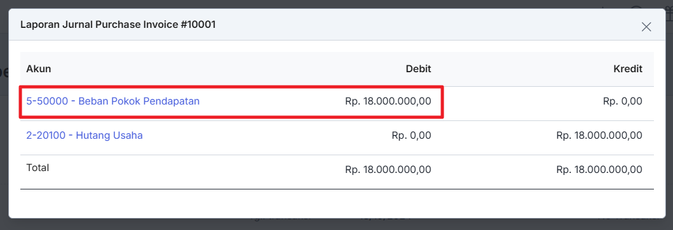The height and width of the screenshot is (230, 673).
Task: Close the Laporan Jurnal dialog with X
Action: [x=646, y=27]
